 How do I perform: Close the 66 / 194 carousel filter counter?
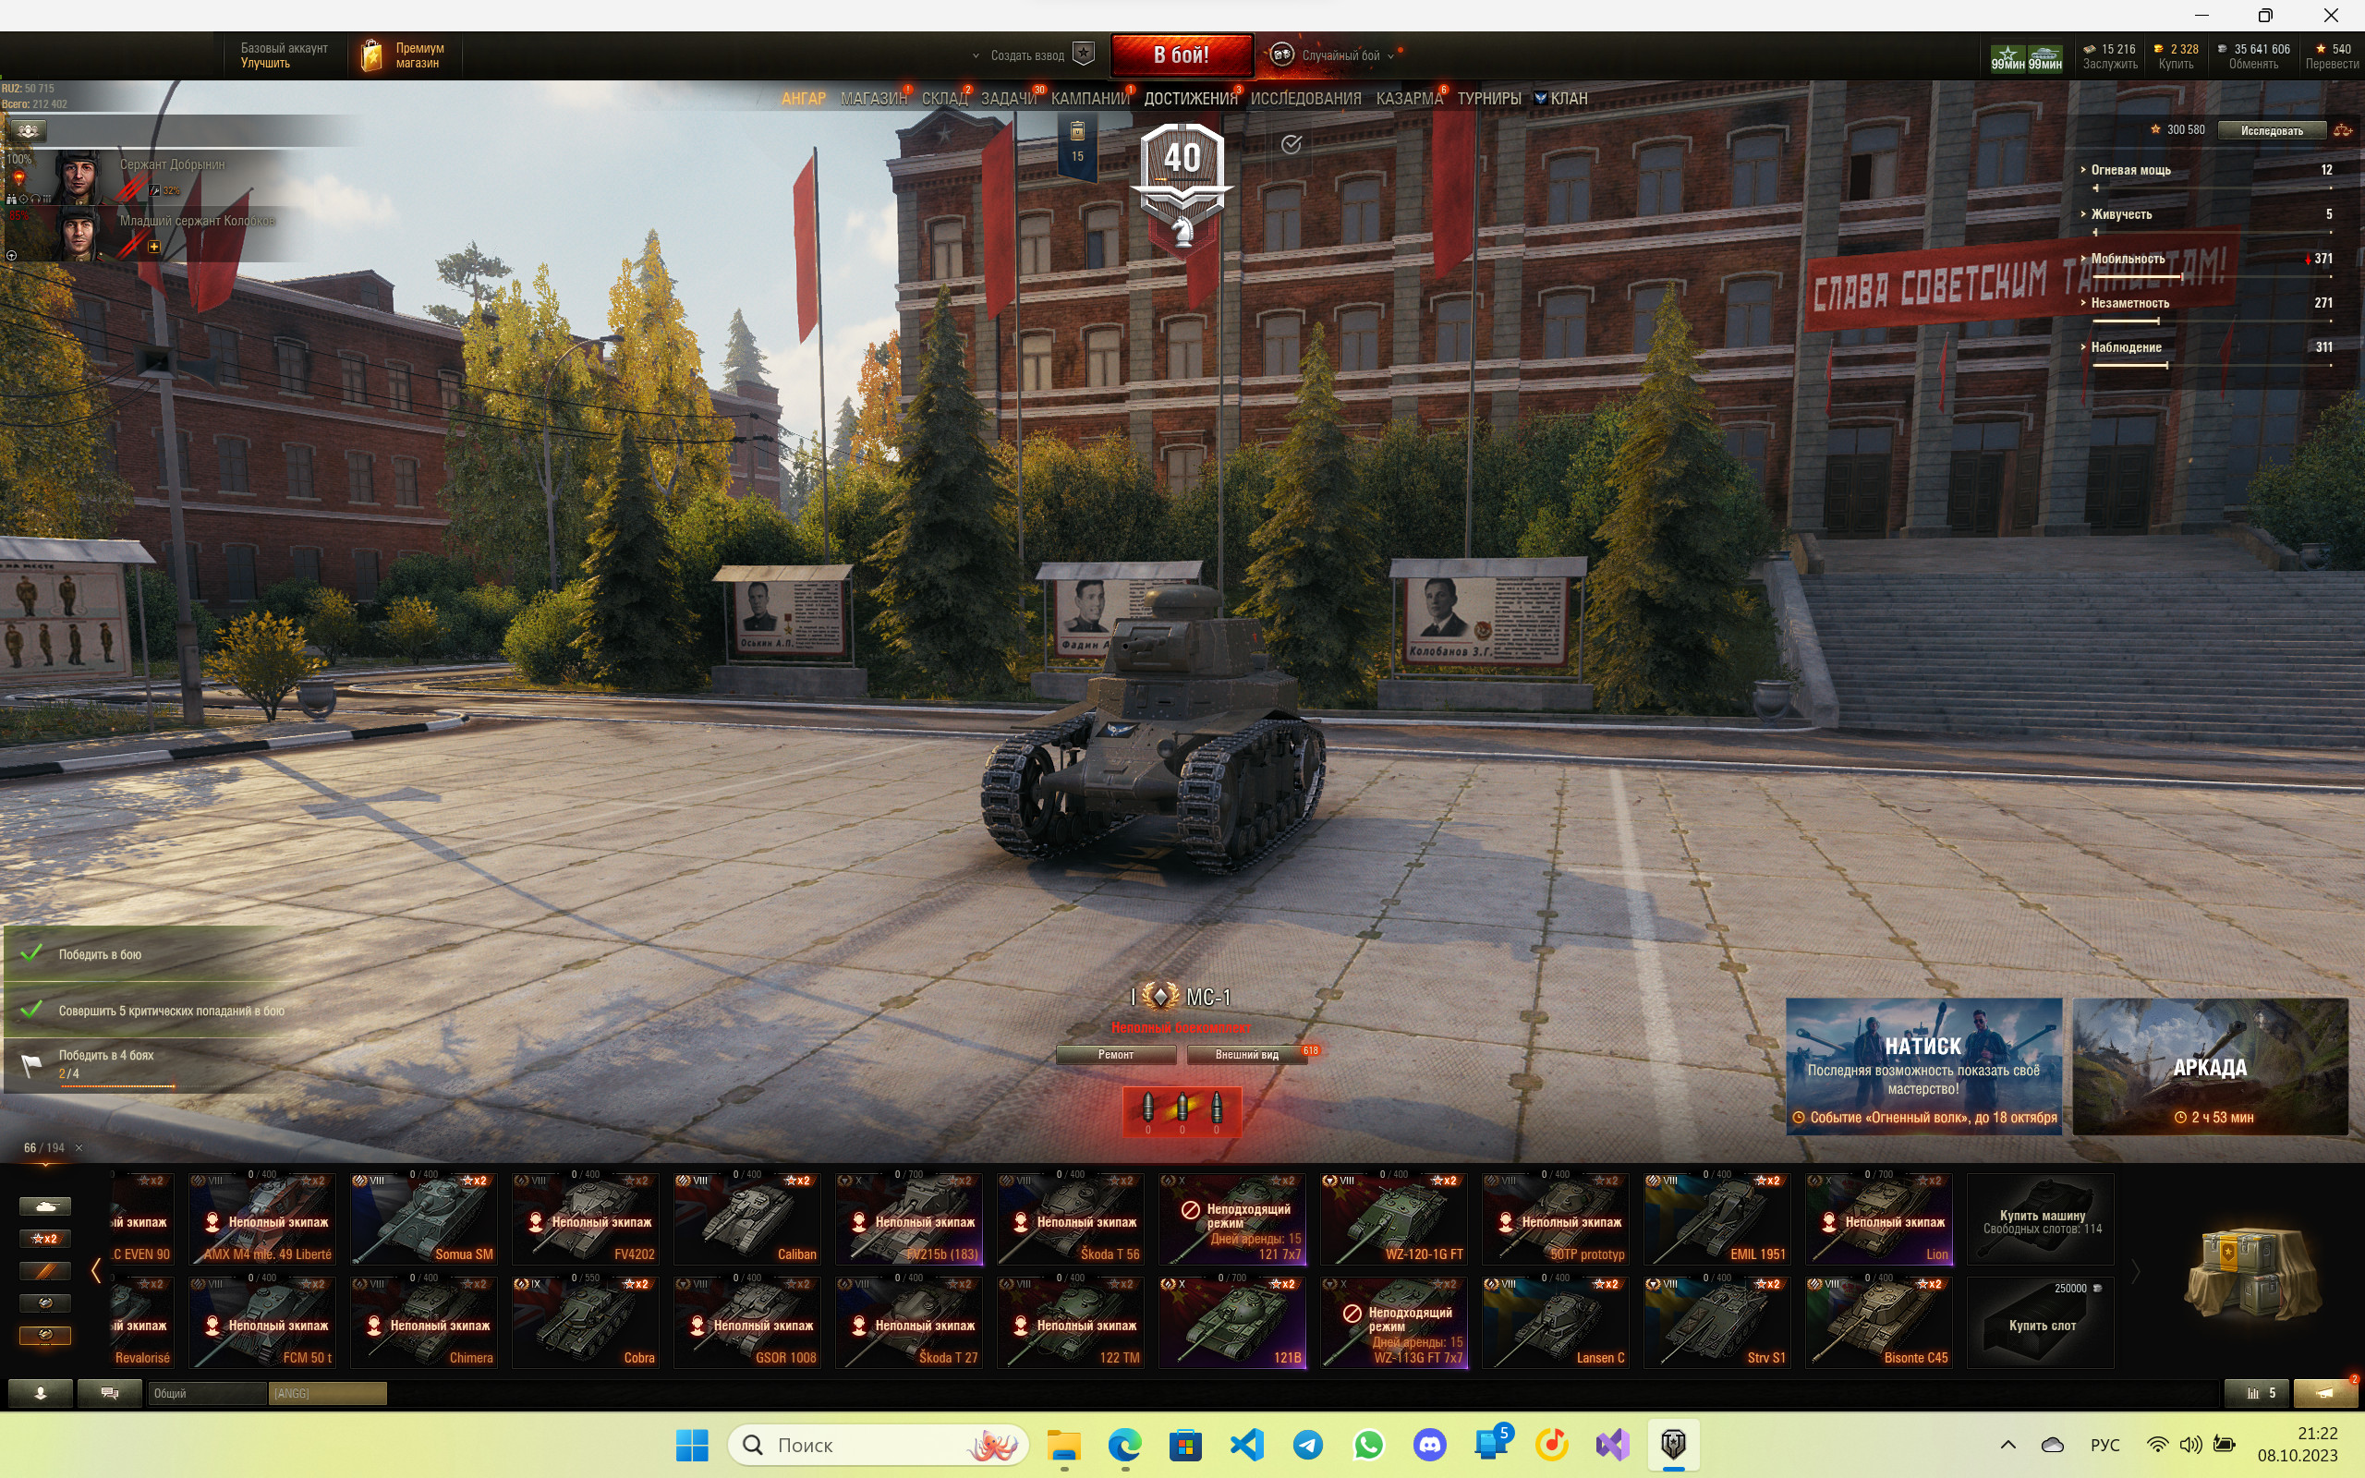pyautogui.click(x=79, y=1147)
